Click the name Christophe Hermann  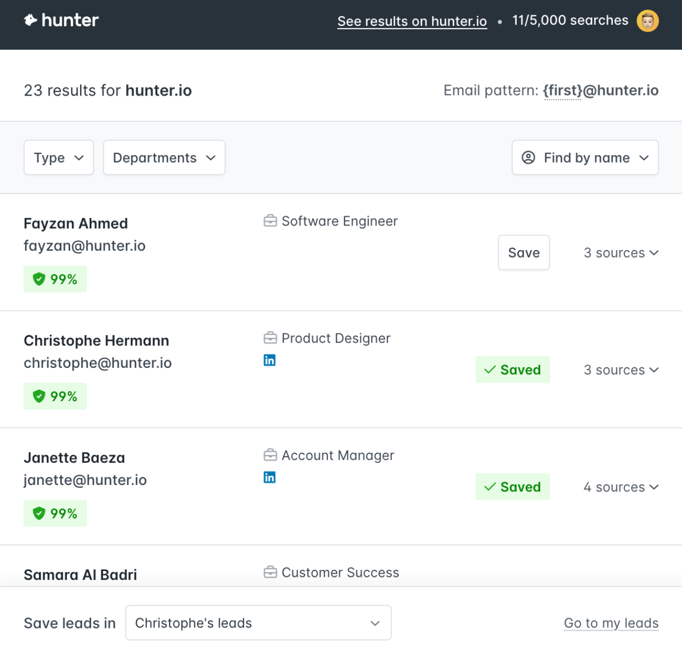96,340
